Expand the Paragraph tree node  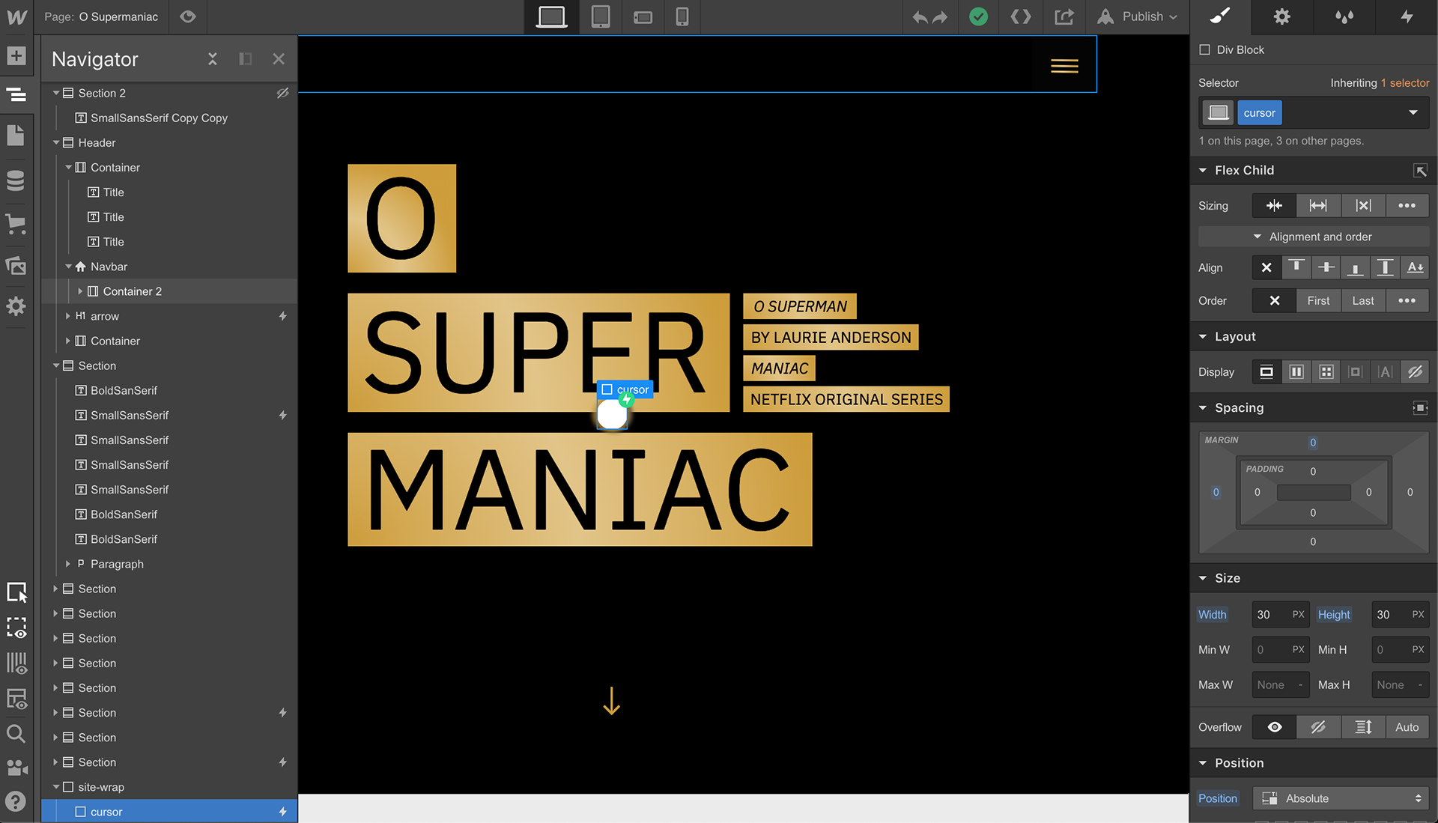(67, 564)
